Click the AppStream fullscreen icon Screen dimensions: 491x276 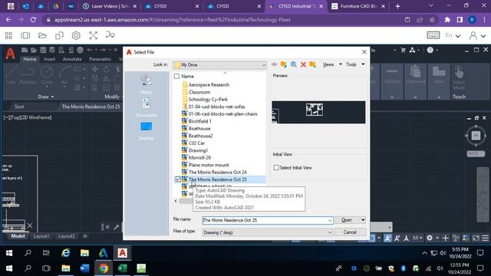(x=93, y=35)
